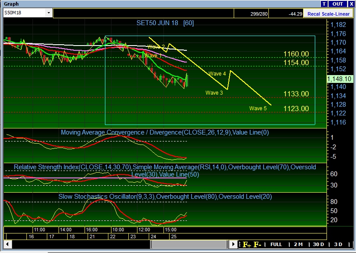Screen dimensions: 356x253
Task: Select the FULL range view
Action: [276, 245]
